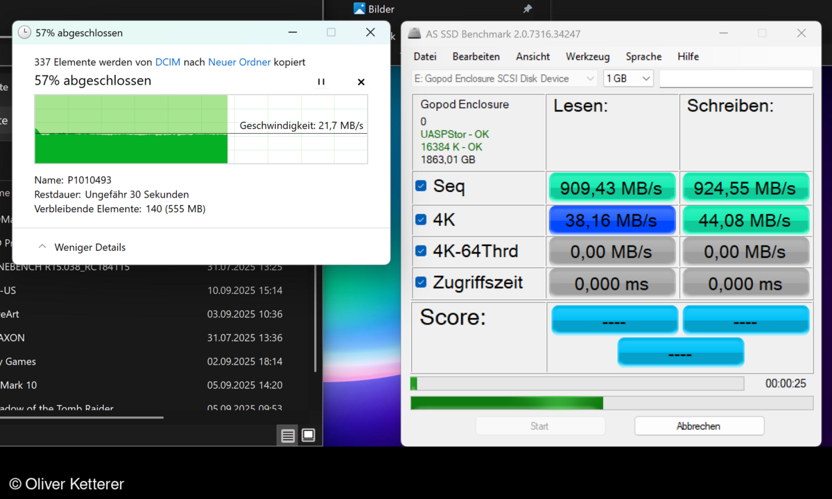
Task: Open the Sprache menu
Action: click(643, 57)
